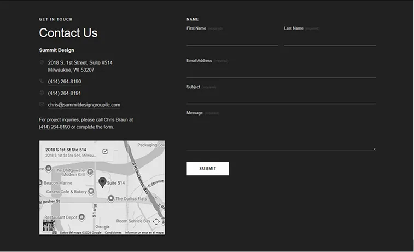Click the 'Summit Design' company name
This screenshot has height=252, width=414.
click(56, 50)
